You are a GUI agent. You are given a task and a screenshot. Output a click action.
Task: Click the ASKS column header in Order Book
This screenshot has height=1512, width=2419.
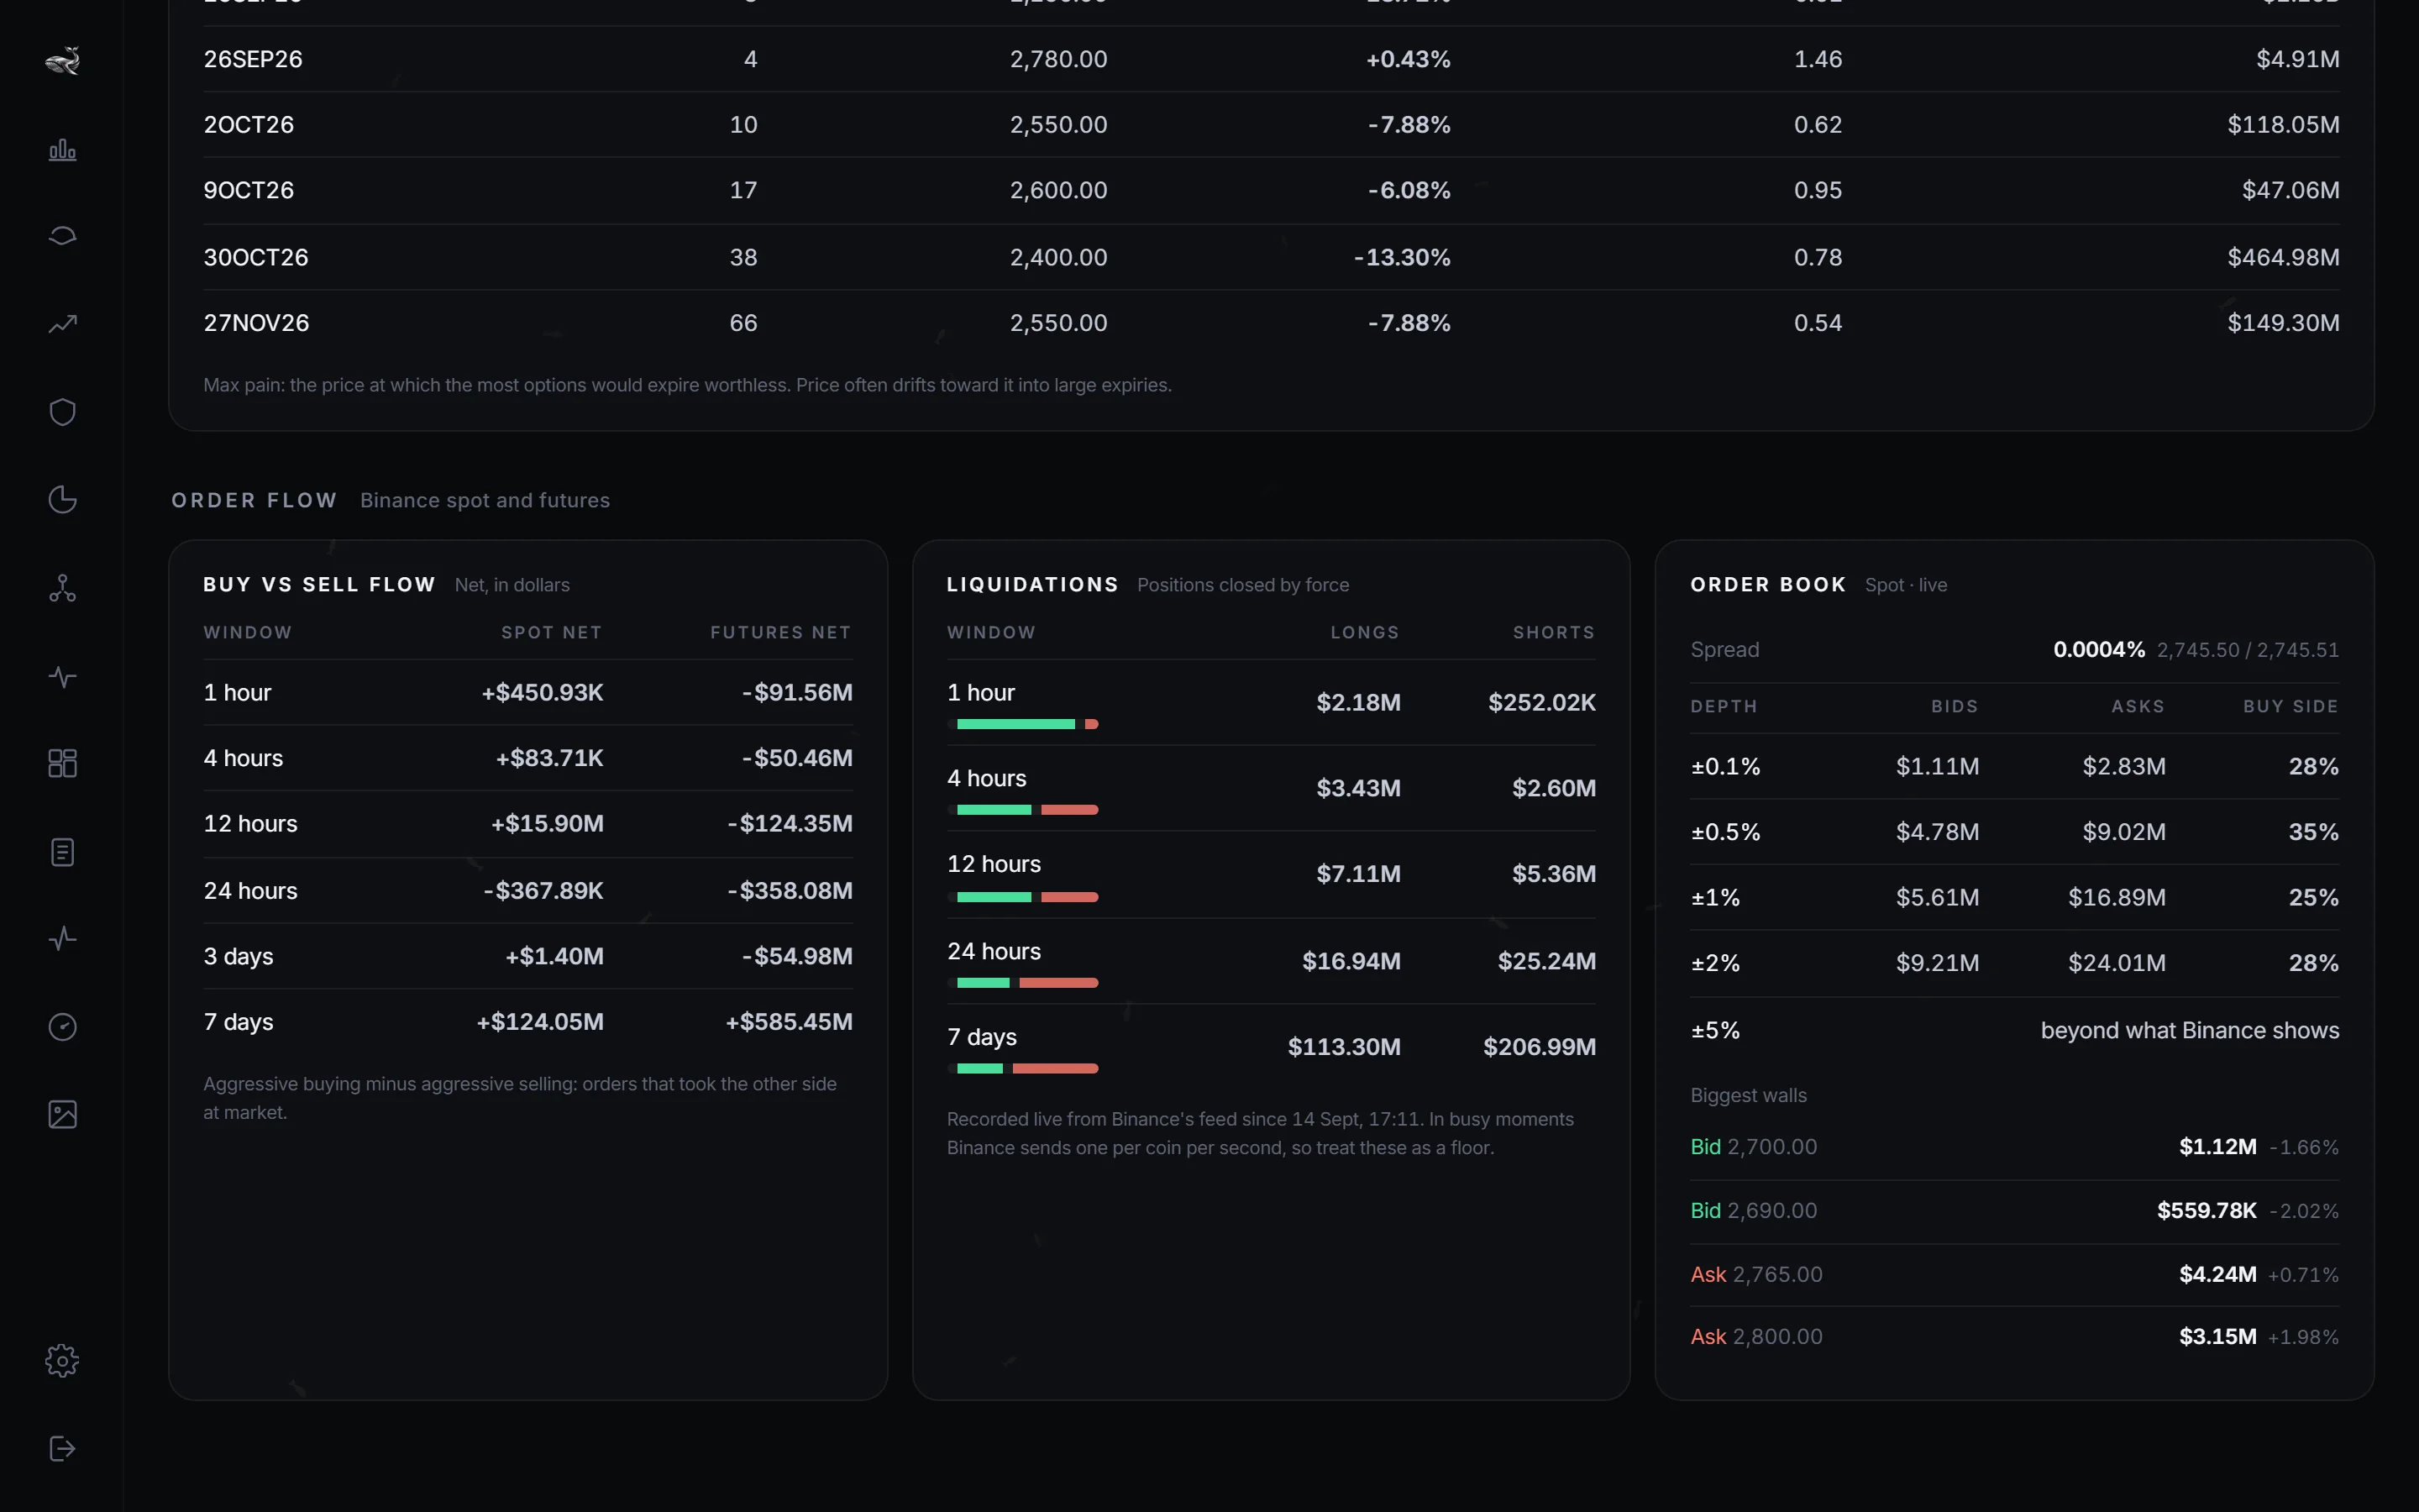tap(2138, 706)
